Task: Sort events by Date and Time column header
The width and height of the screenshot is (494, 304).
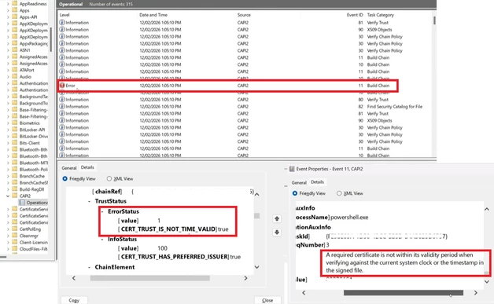Action: tap(153, 15)
